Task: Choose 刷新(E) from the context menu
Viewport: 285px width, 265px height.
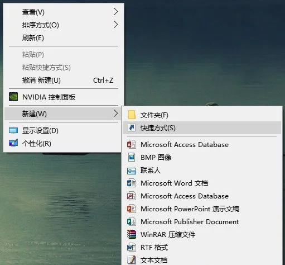Action: click(64, 38)
